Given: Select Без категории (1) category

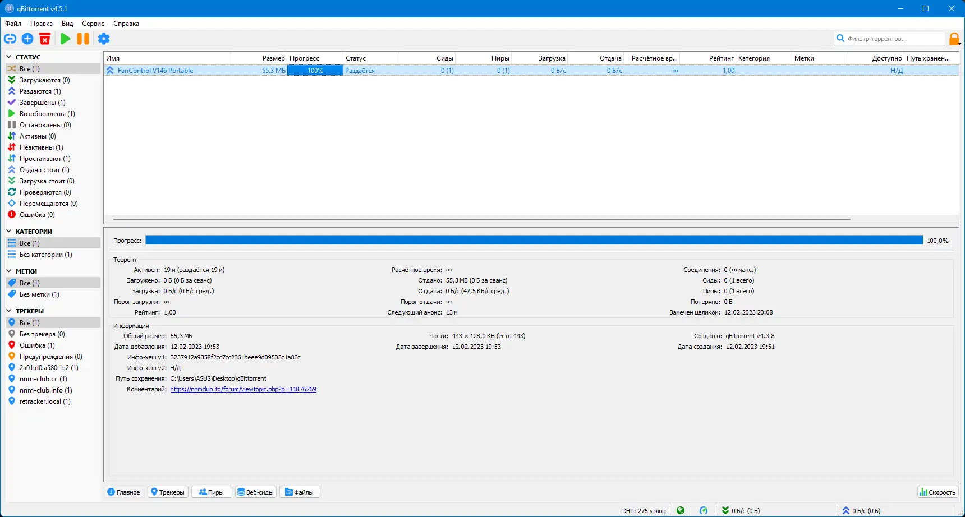Looking at the screenshot, I should [x=53, y=255].
